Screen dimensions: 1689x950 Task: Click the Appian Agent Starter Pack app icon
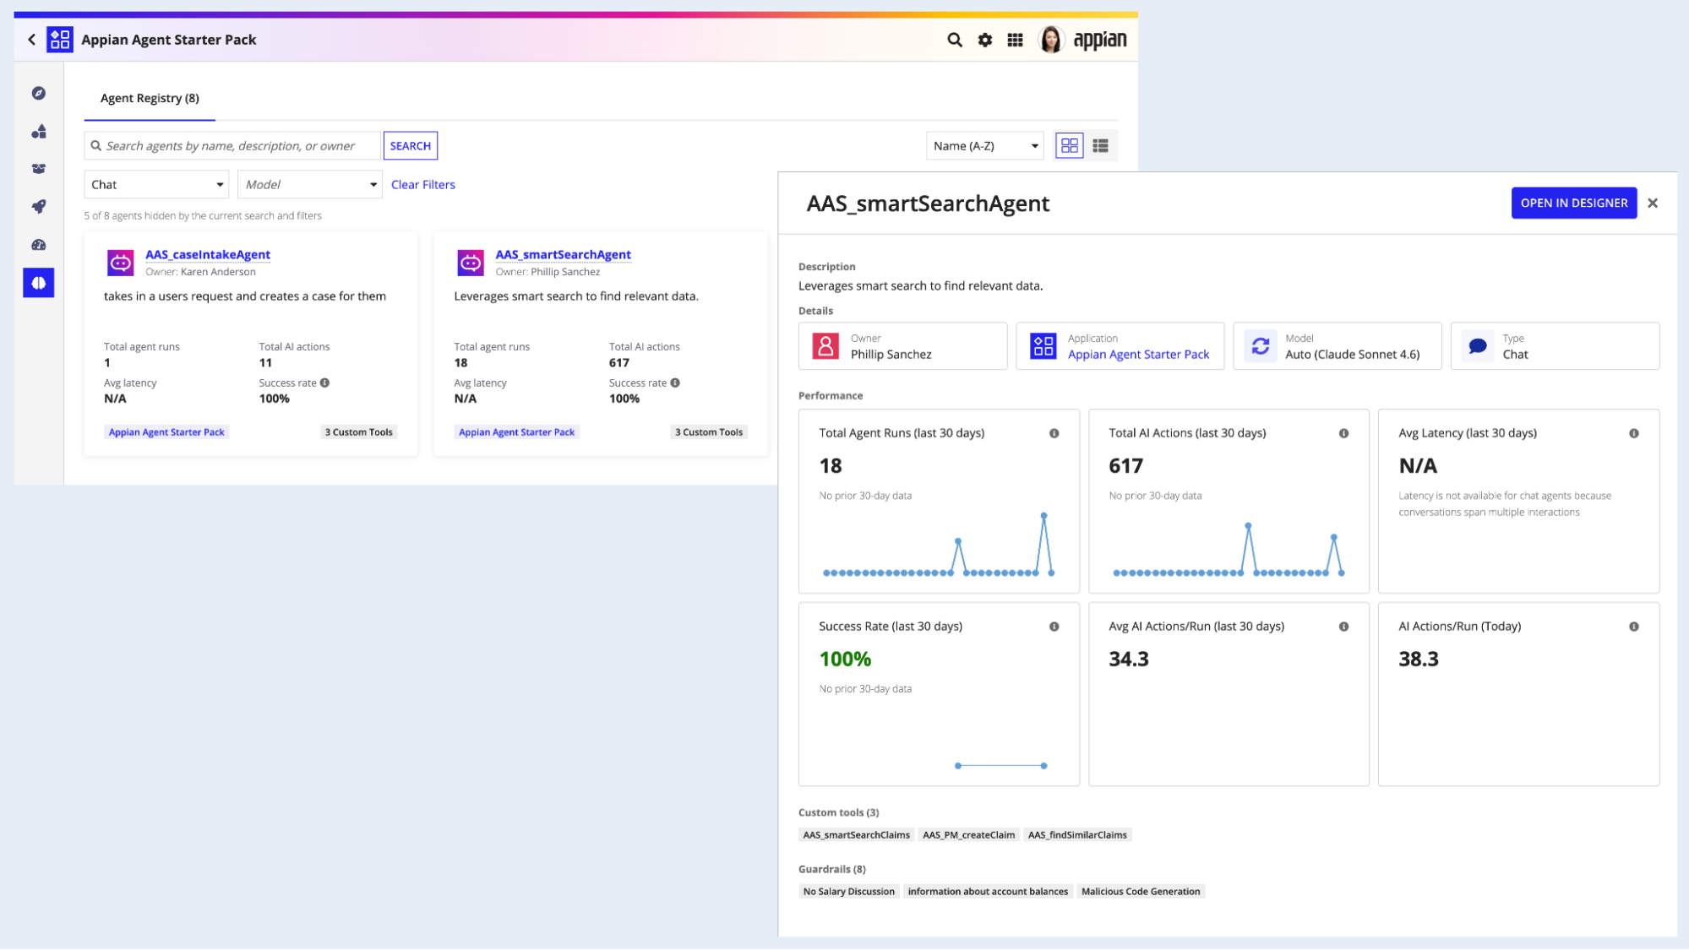coord(60,40)
